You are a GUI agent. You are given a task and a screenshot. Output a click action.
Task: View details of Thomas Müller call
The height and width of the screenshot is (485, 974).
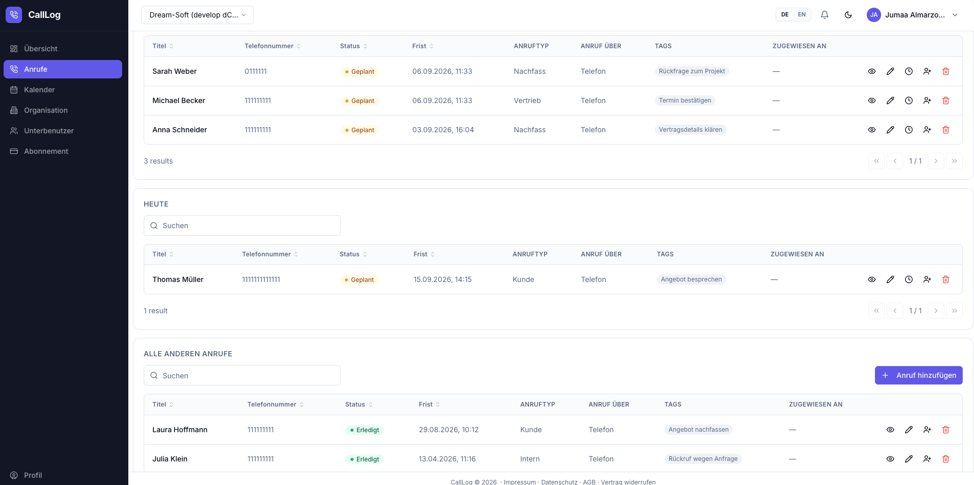pyautogui.click(x=872, y=279)
